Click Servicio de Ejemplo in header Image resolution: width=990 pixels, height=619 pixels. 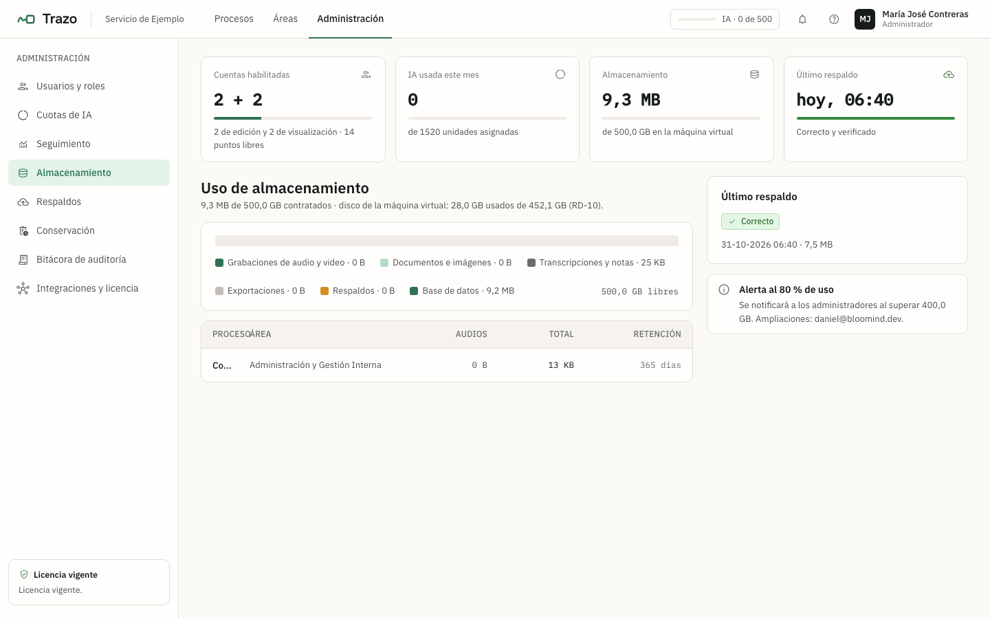click(144, 19)
